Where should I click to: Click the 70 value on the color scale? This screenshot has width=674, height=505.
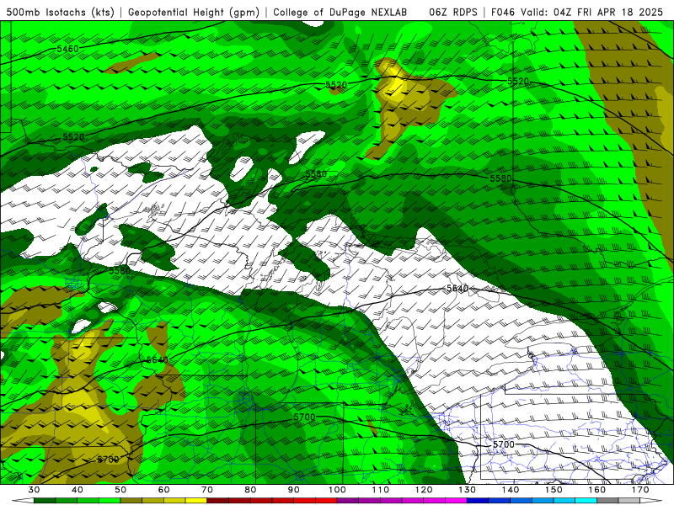(207, 490)
